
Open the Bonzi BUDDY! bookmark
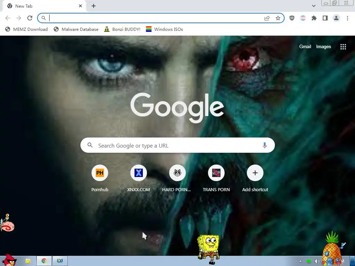pyautogui.click(x=122, y=29)
